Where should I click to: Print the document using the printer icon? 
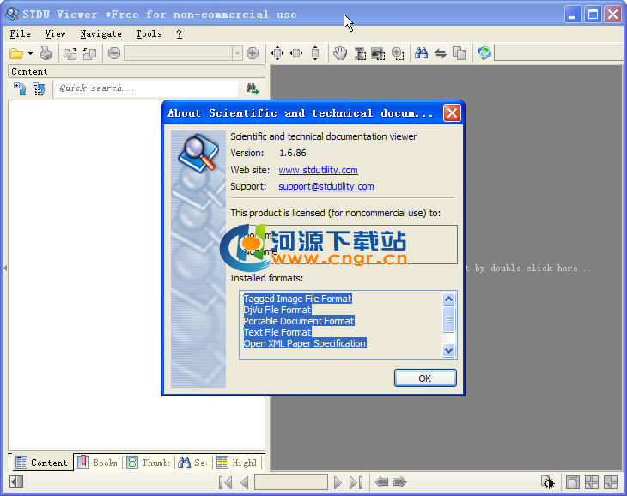(x=46, y=53)
